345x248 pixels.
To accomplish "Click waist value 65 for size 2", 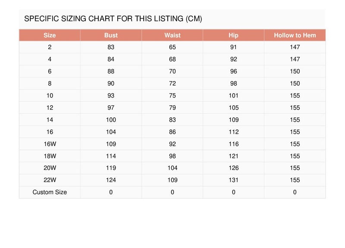I will [172, 47].
